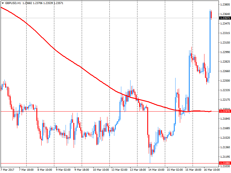Click the 1.22175 price scale value
The width and height of the screenshot is (231, 173).
coord(225,100)
